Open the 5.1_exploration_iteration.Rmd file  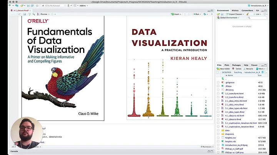coord(239,127)
